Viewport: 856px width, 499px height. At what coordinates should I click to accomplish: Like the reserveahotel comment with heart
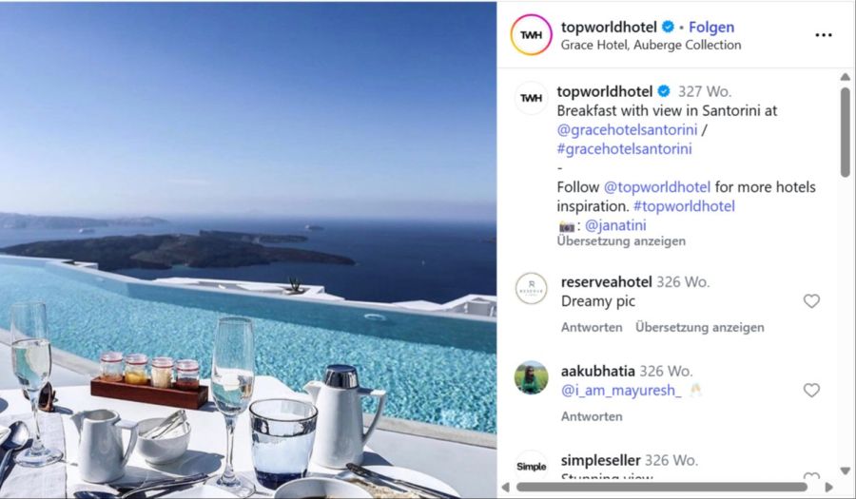[812, 301]
